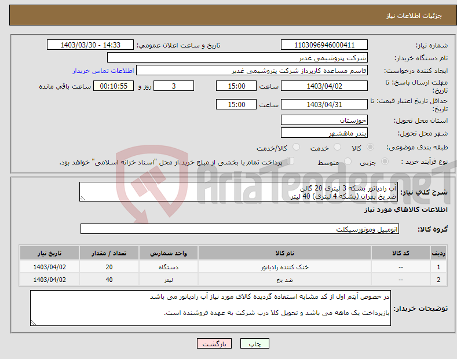This screenshot has width=457, height=359.
Task: Click the buyer notes توضیحات خریدار textarea
Action: pyautogui.click(x=210, y=308)
